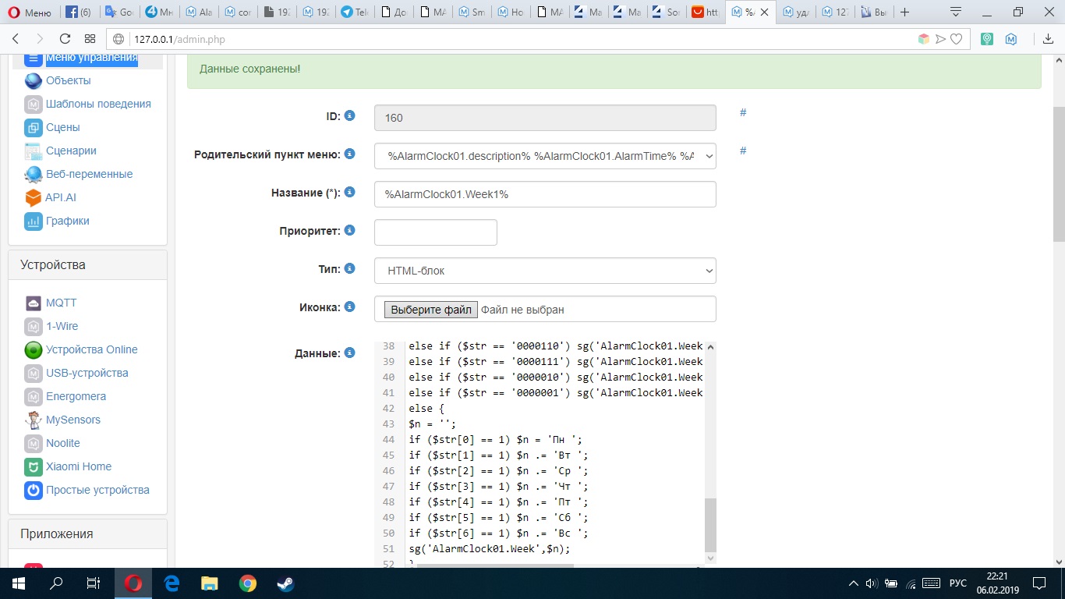Screen dimensions: 1065x599
Task: Open the 1-Wire devices link
Action: point(62,326)
